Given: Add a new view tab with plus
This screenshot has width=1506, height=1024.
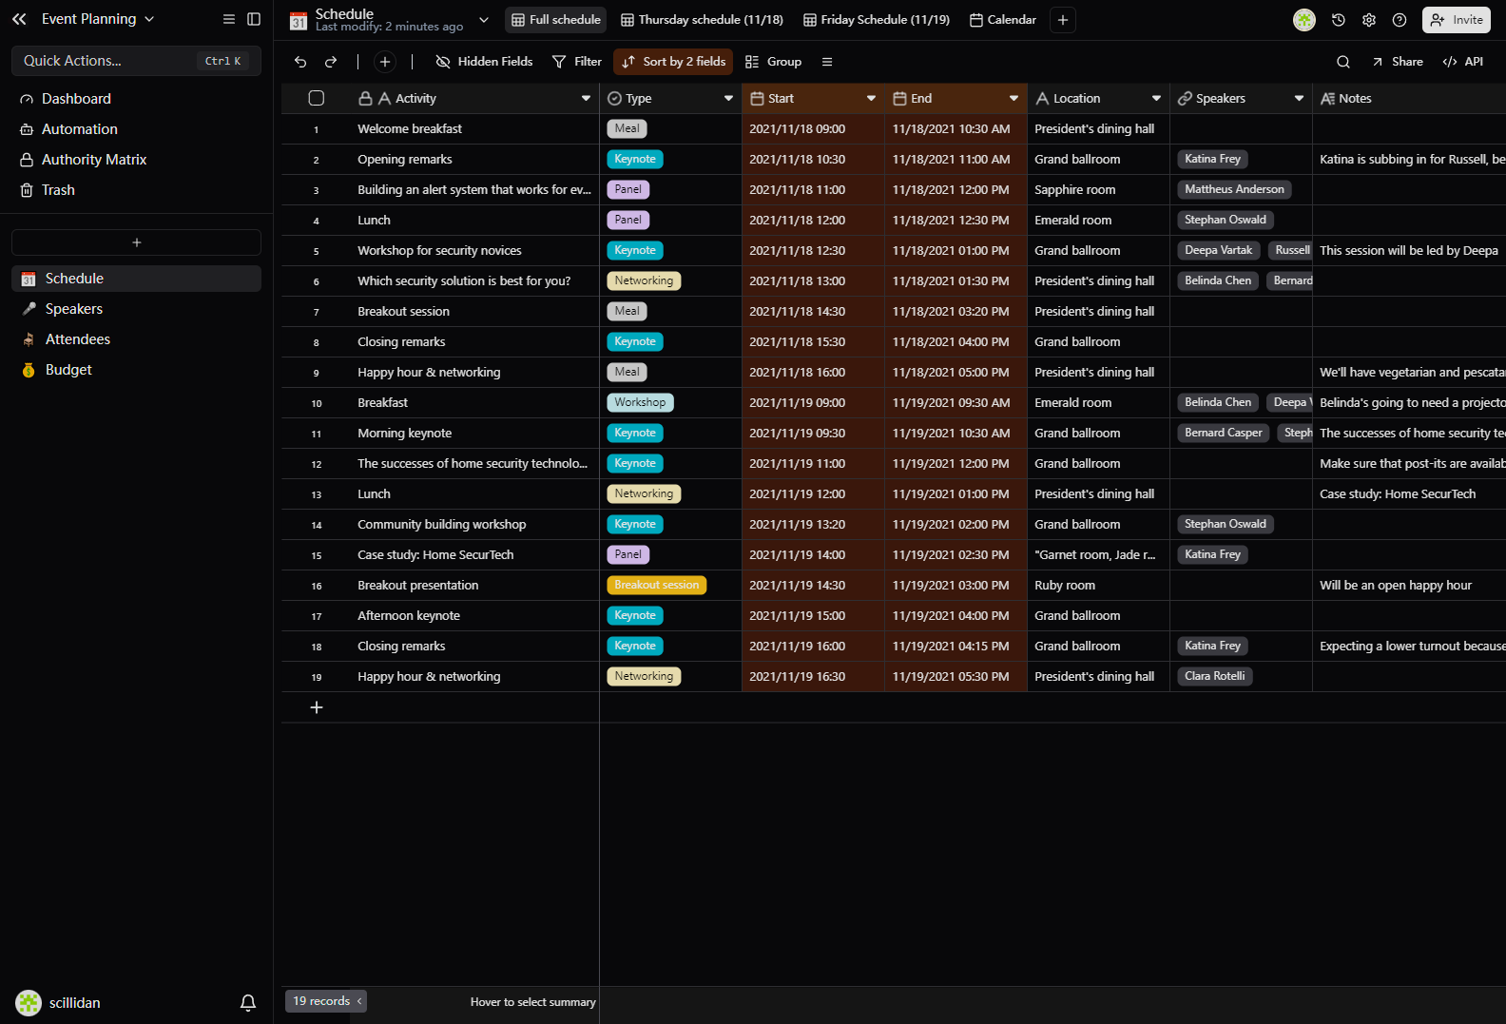Looking at the screenshot, I should pyautogui.click(x=1063, y=20).
